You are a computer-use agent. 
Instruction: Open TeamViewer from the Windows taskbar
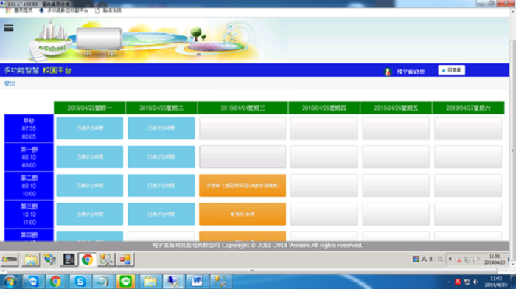pyautogui.click(x=33, y=282)
